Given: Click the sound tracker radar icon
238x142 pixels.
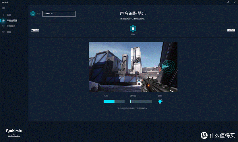Looking at the screenshot, I should [3, 21].
